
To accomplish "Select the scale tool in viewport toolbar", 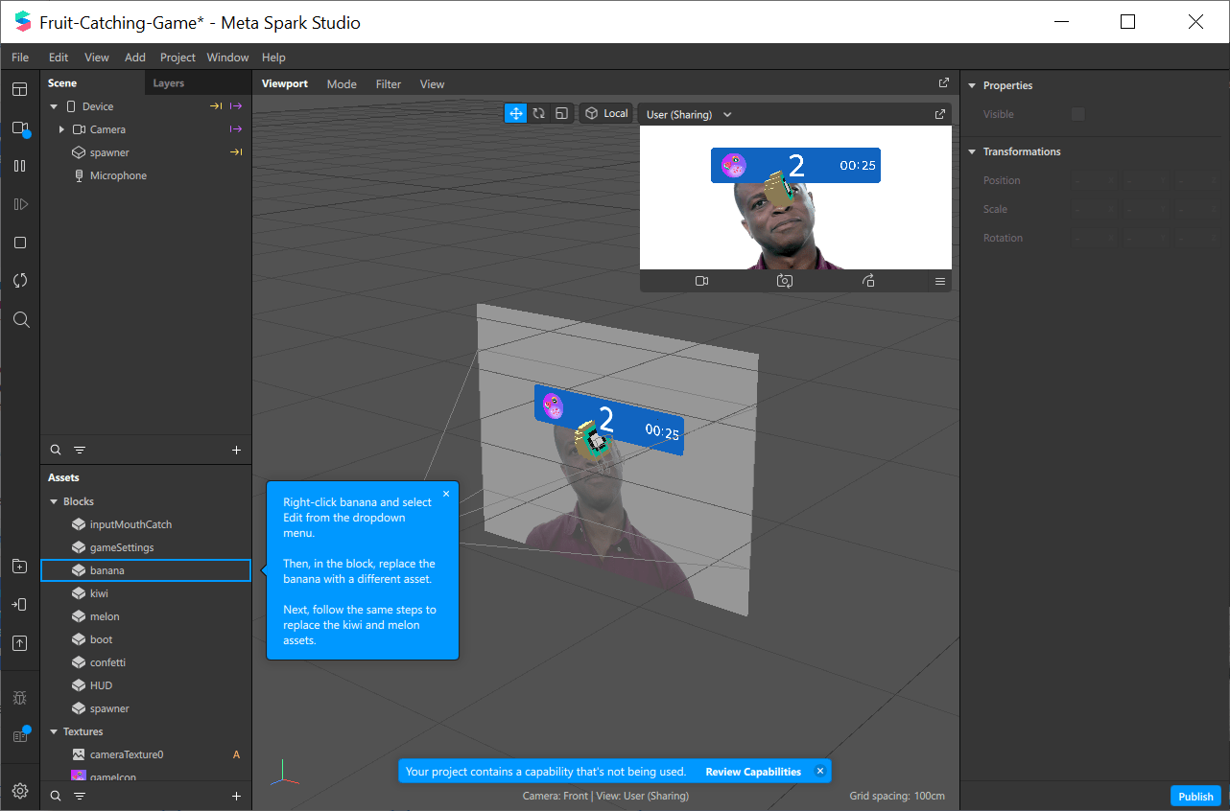I will click(562, 113).
